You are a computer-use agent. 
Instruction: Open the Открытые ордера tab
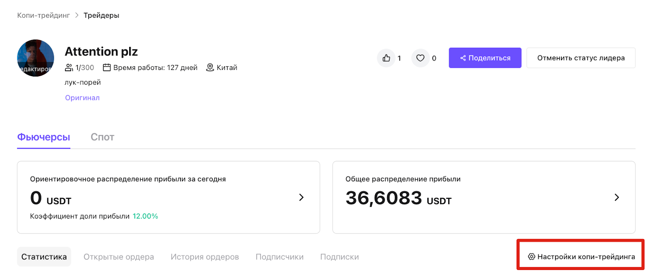click(x=119, y=257)
